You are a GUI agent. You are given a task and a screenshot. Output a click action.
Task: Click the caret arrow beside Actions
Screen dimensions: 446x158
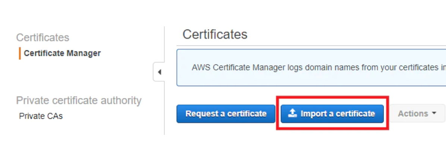tap(434, 113)
